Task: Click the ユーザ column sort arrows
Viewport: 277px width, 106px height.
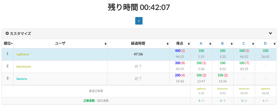Action: (105, 44)
